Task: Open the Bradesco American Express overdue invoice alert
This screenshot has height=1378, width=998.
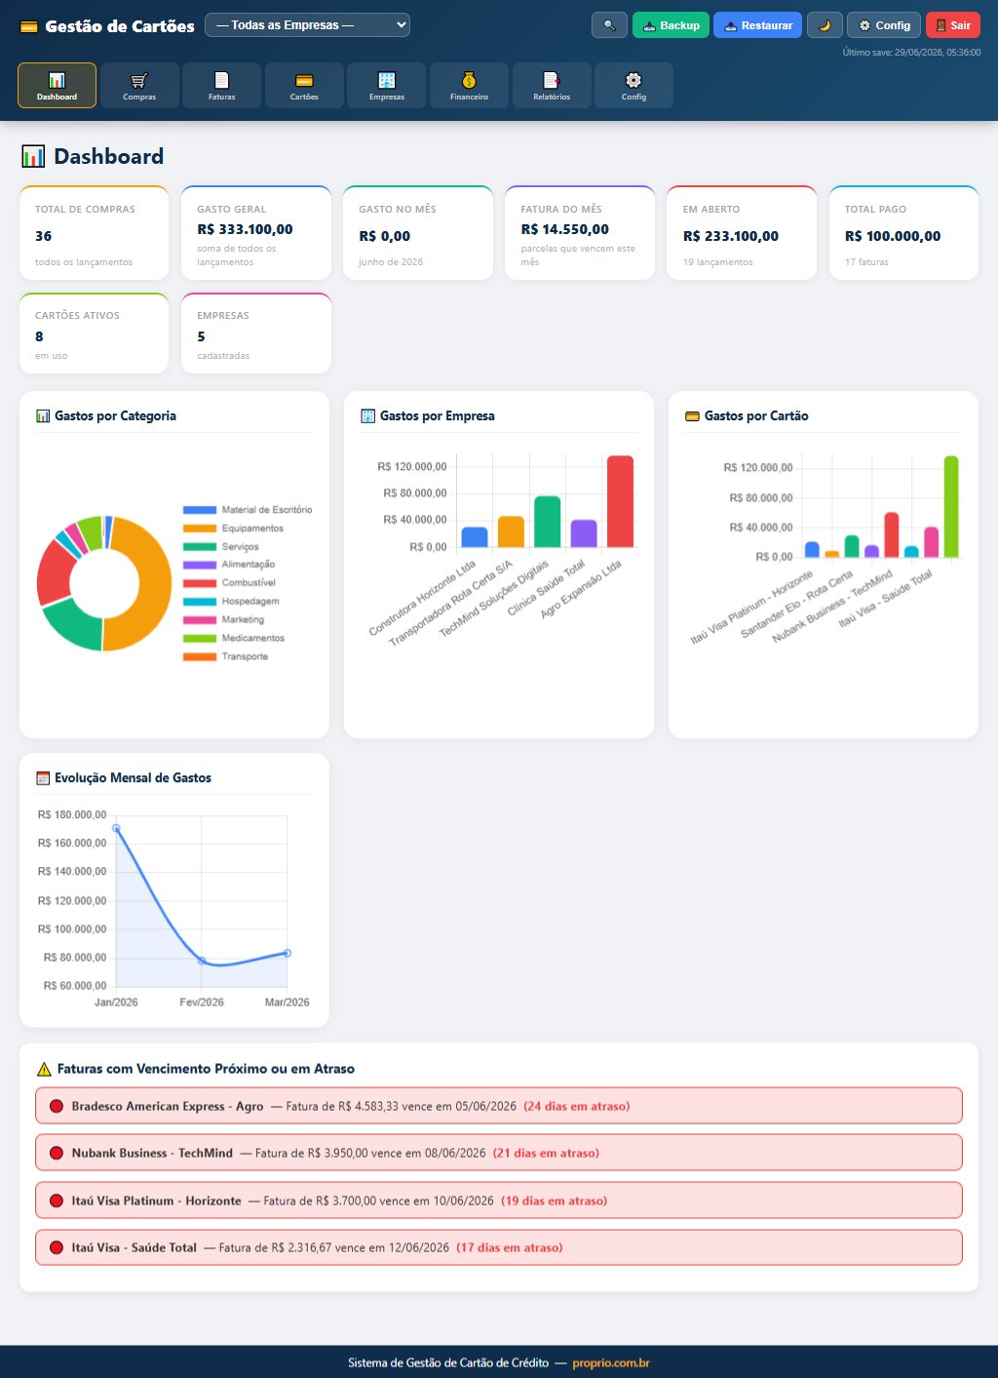Action: pyautogui.click(x=499, y=1106)
